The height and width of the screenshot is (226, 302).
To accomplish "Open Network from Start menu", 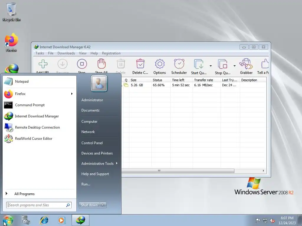I will pos(88,132).
